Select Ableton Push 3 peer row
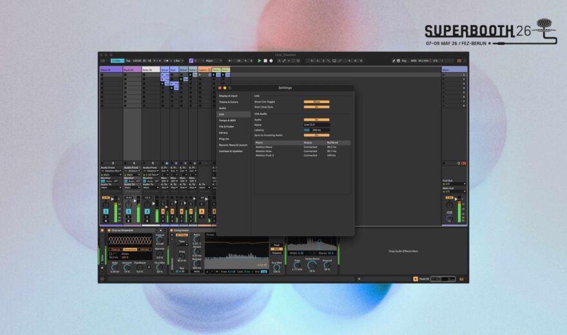Image resolution: width=567 pixels, height=335 pixels. 302,155
